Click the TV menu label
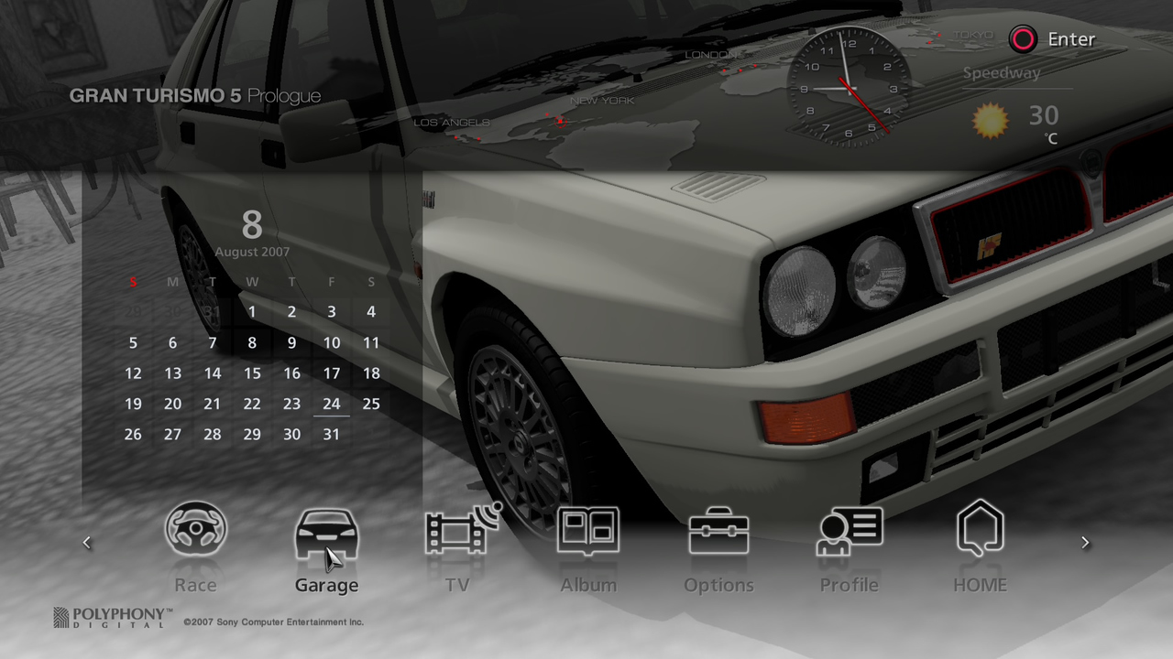1173x659 pixels. (457, 585)
